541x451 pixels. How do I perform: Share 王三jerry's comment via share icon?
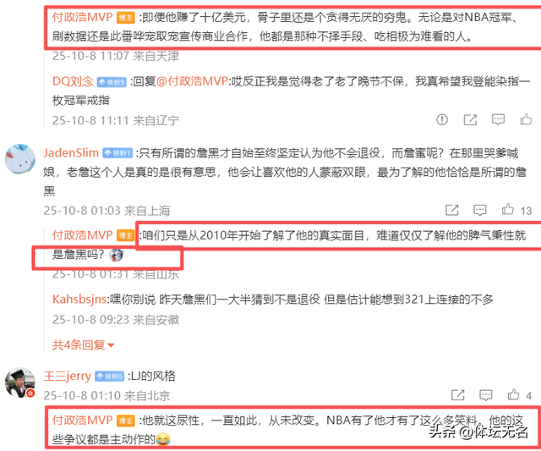pyautogui.click(x=458, y=394)
